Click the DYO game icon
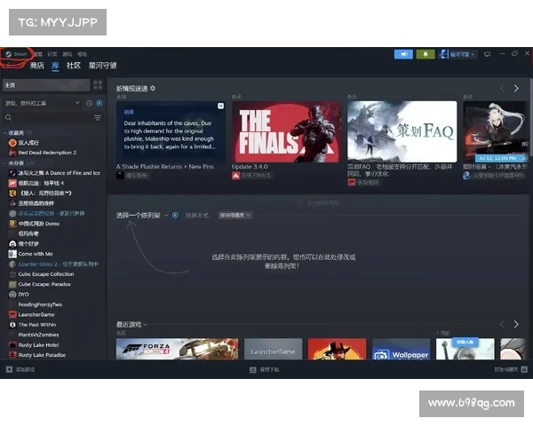The width and height of the screenshot is (533, 426). 12,294
